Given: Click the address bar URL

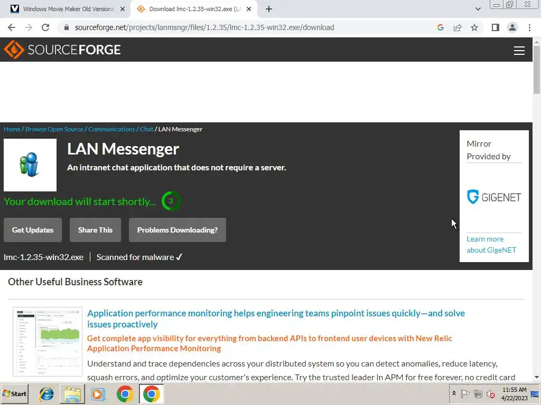Looking at the screenshot, I should [x=204, y=27].
